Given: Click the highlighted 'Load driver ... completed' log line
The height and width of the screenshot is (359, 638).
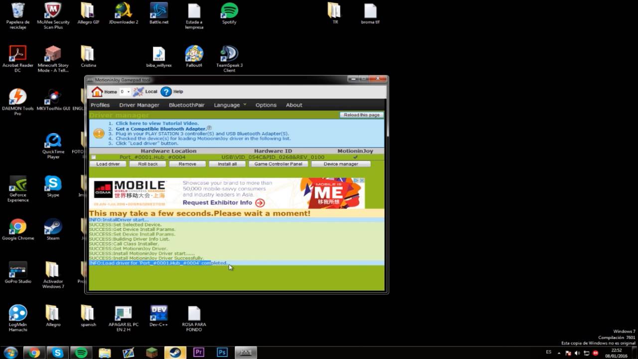Looking at the screenshot, I should point(237,263).
